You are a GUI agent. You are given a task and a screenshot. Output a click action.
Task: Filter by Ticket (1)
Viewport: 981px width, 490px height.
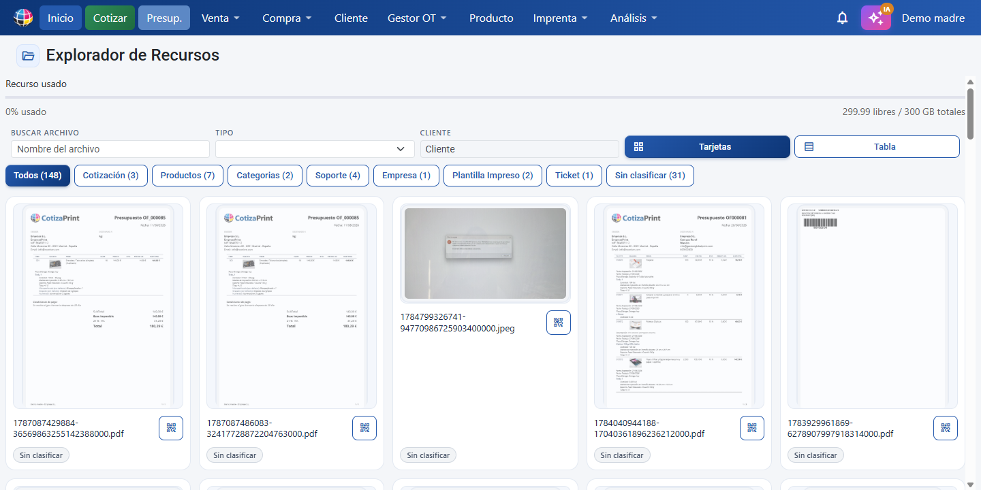coord(574,176)
